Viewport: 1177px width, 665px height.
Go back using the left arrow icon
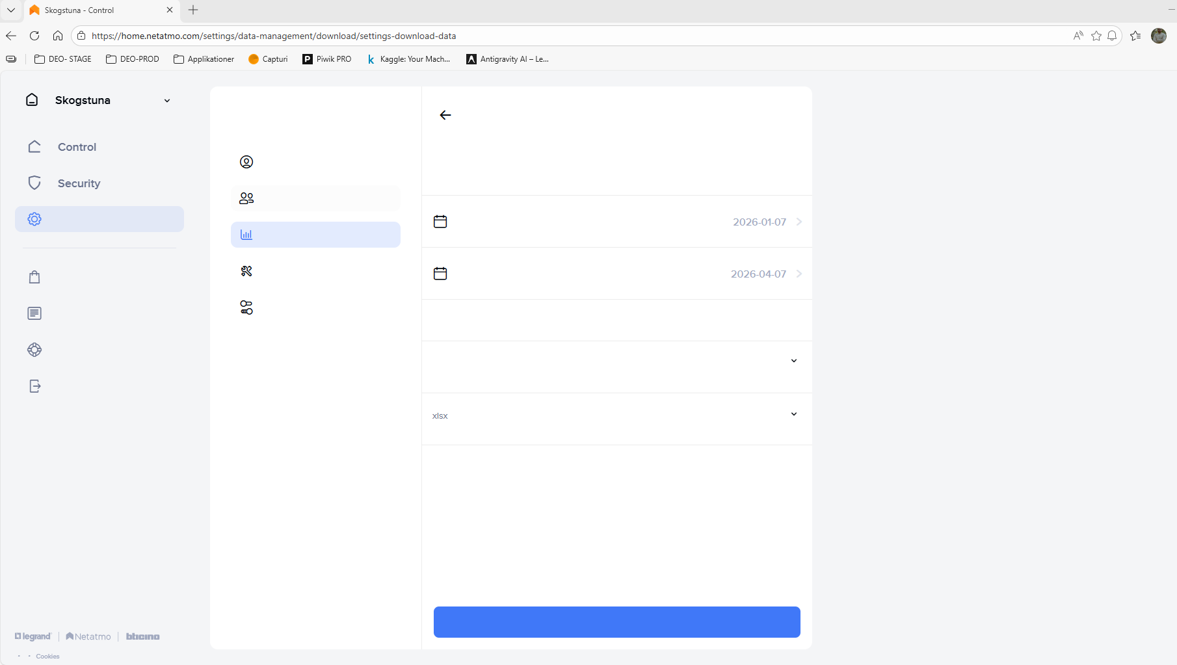[x=445, y=115]
